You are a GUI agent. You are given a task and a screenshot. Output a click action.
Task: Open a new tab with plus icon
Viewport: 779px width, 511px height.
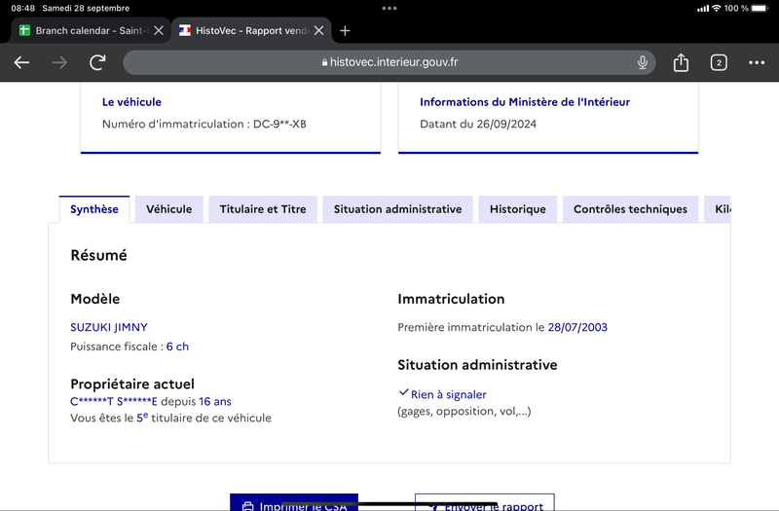[x=345, y=31]
